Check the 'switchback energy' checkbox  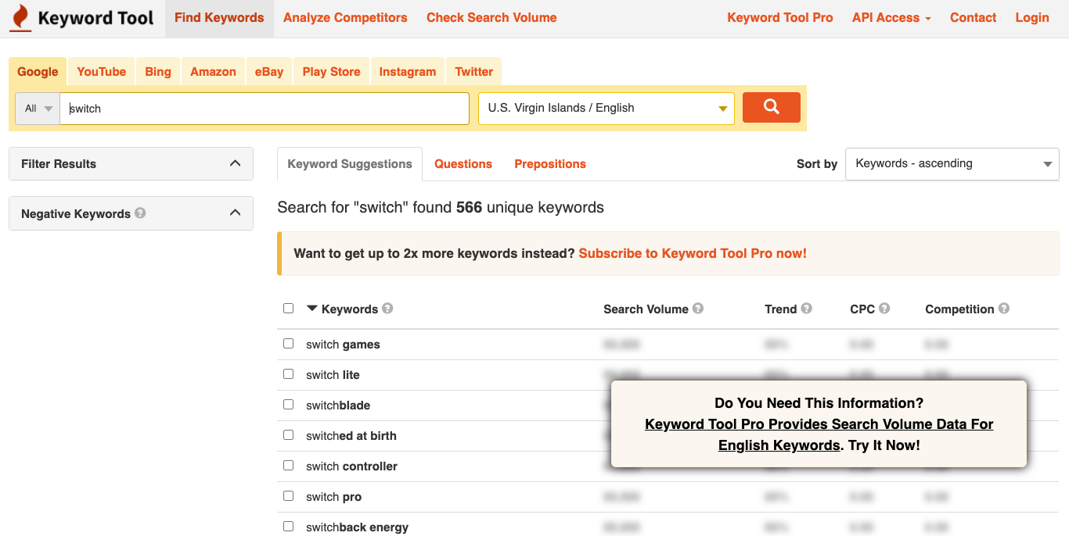pyautogui.click(x=288, y=527)
